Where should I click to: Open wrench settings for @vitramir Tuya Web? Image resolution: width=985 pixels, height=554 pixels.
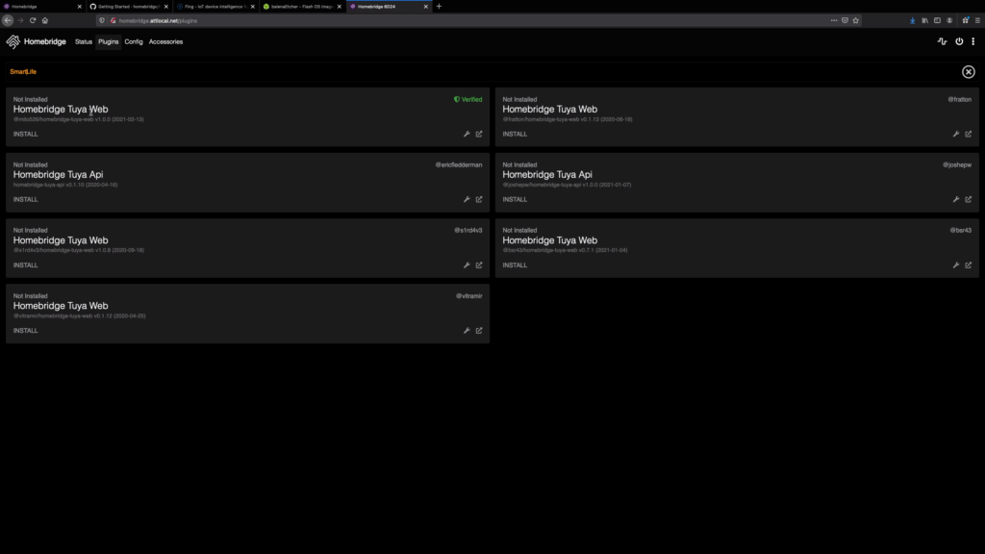click(467, 331)
